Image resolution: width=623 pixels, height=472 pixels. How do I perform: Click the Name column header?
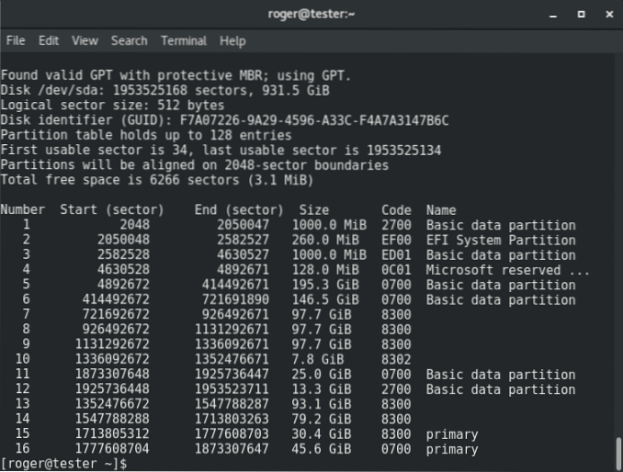coord(441,209)
